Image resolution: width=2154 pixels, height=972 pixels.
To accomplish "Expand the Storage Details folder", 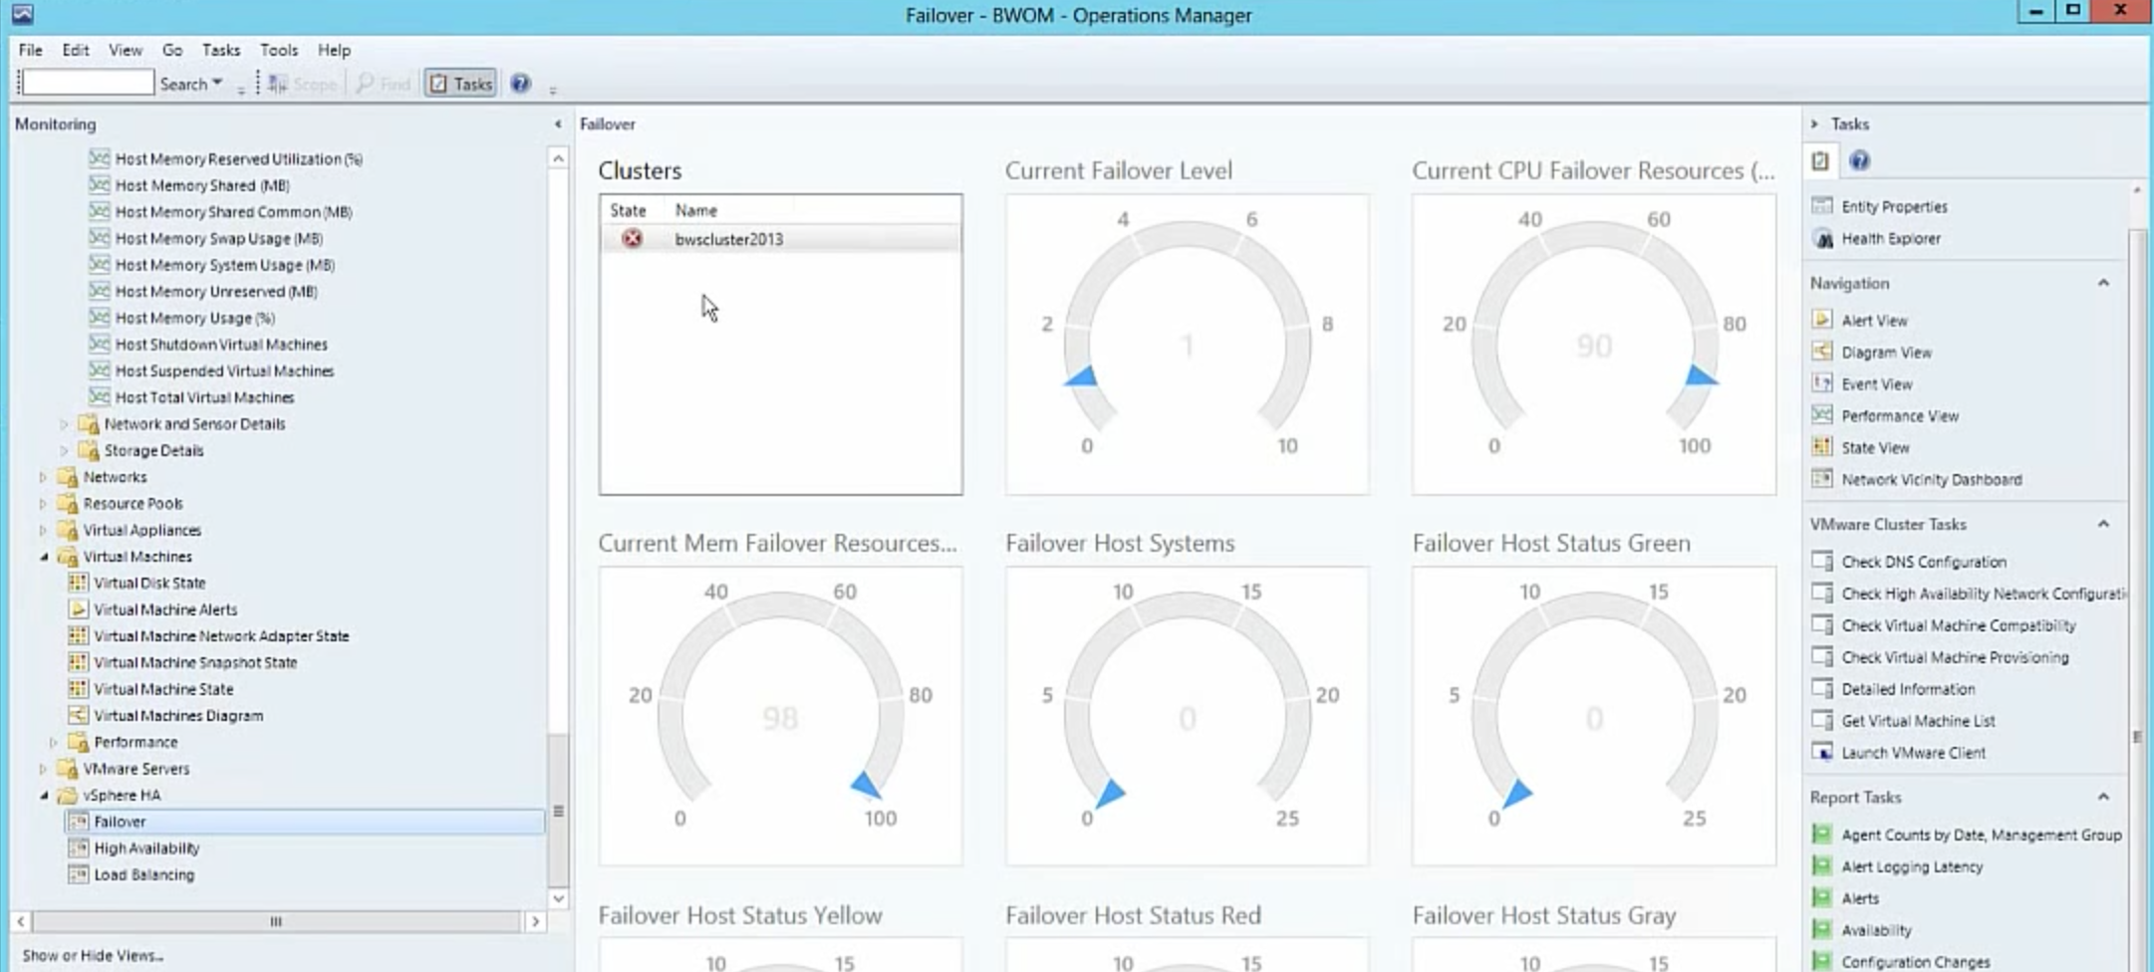I will coord(65,450).
